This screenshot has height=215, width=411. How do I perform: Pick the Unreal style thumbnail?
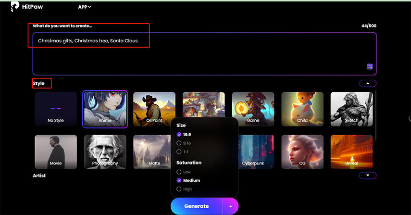pyautogui.click(x=351, y=152)
